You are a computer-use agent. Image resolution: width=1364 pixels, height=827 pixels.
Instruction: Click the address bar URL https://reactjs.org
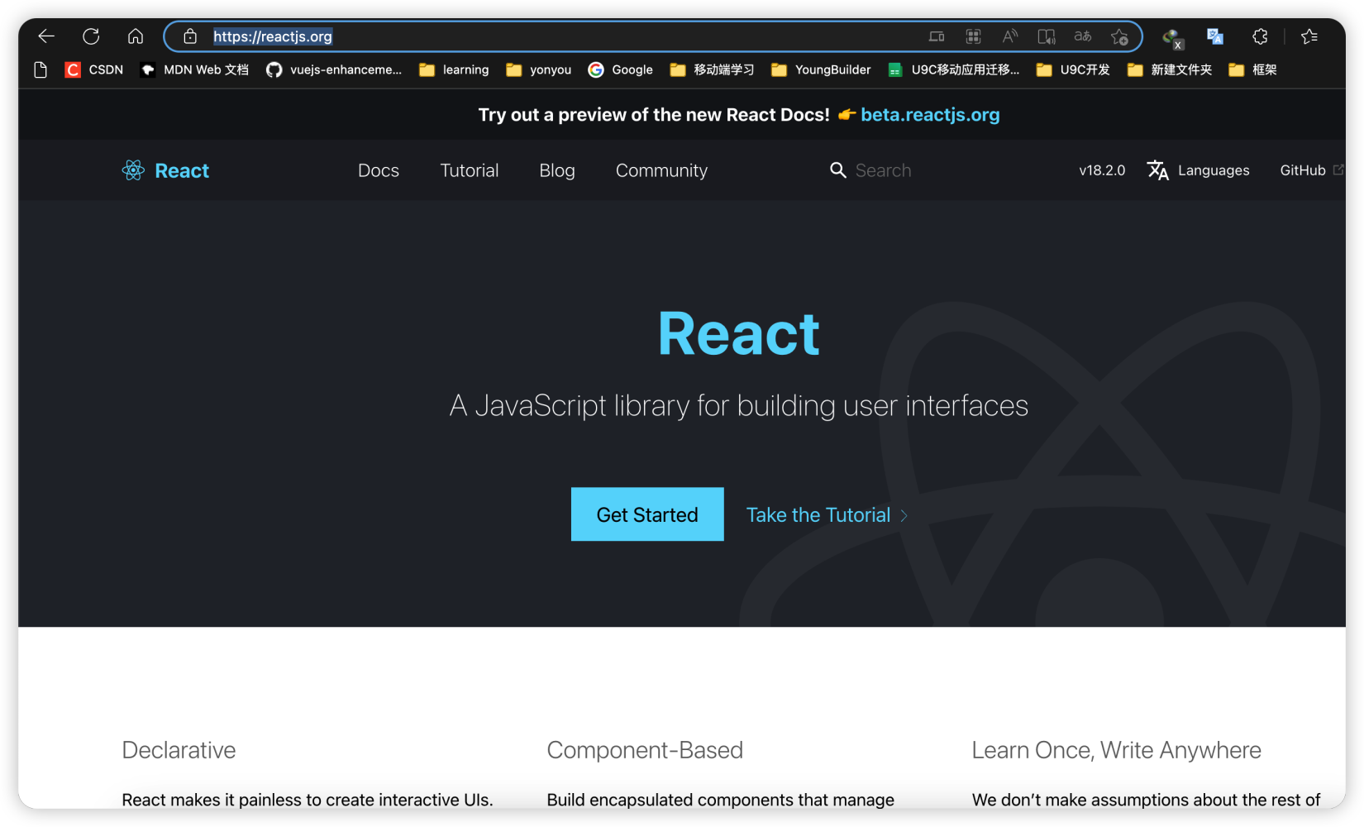pyautogui.click(x=273, y=36)
